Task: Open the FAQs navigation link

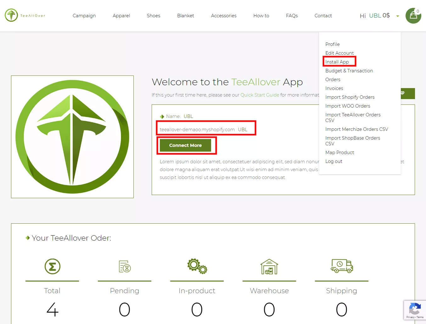Action: click(x=292, y=16)
